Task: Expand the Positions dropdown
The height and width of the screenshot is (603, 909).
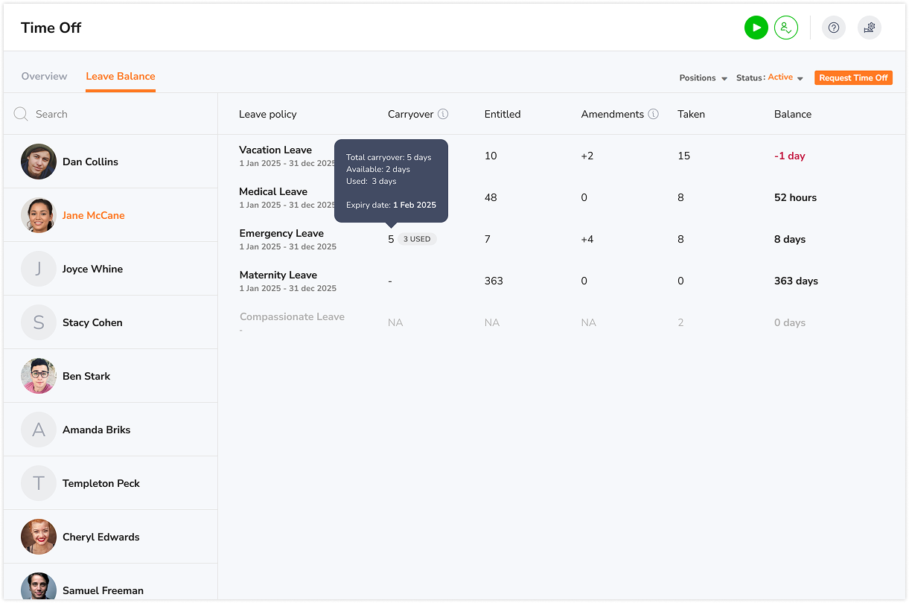Action: (x=703, y=78)
